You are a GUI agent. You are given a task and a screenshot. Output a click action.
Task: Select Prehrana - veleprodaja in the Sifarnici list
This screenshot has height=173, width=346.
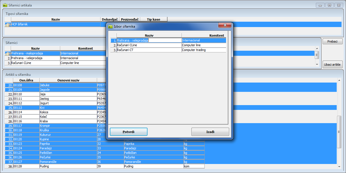coord(35,58)
